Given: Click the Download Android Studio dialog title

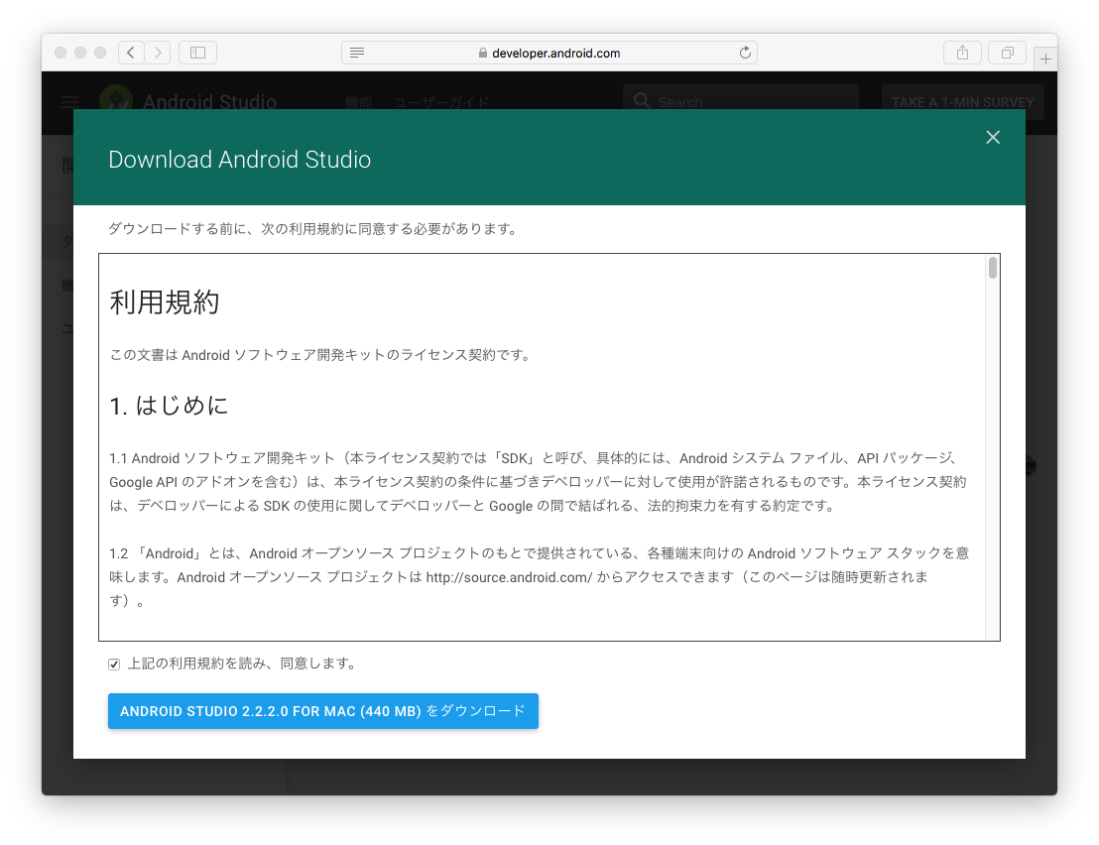Looking at the screenshot, I should coord(240,160).
